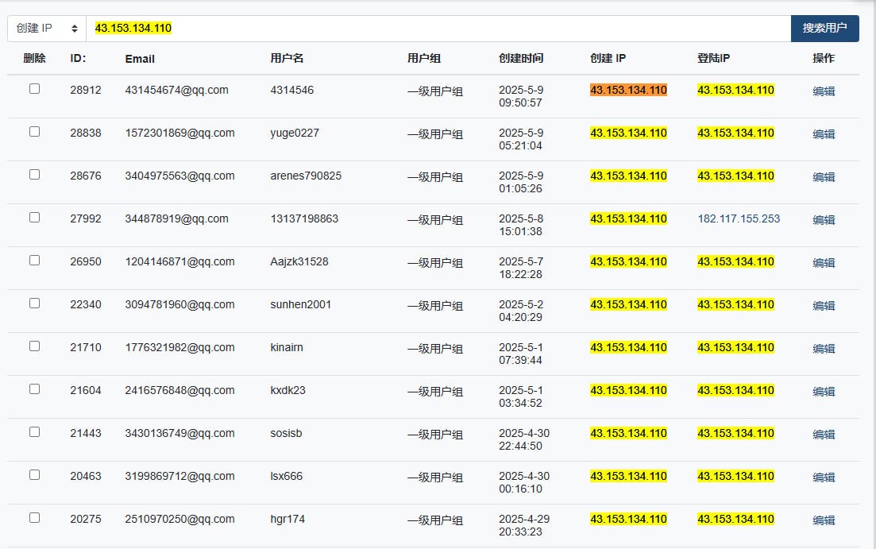Click 编辑 for user lsx666
This screenshot has height=549, width=876.
pos(824,477)
